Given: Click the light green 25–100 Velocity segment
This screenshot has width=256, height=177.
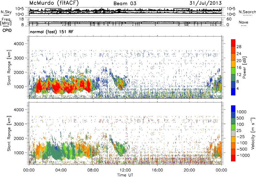Looking at the screenshot, I should (x=233, y=127).
